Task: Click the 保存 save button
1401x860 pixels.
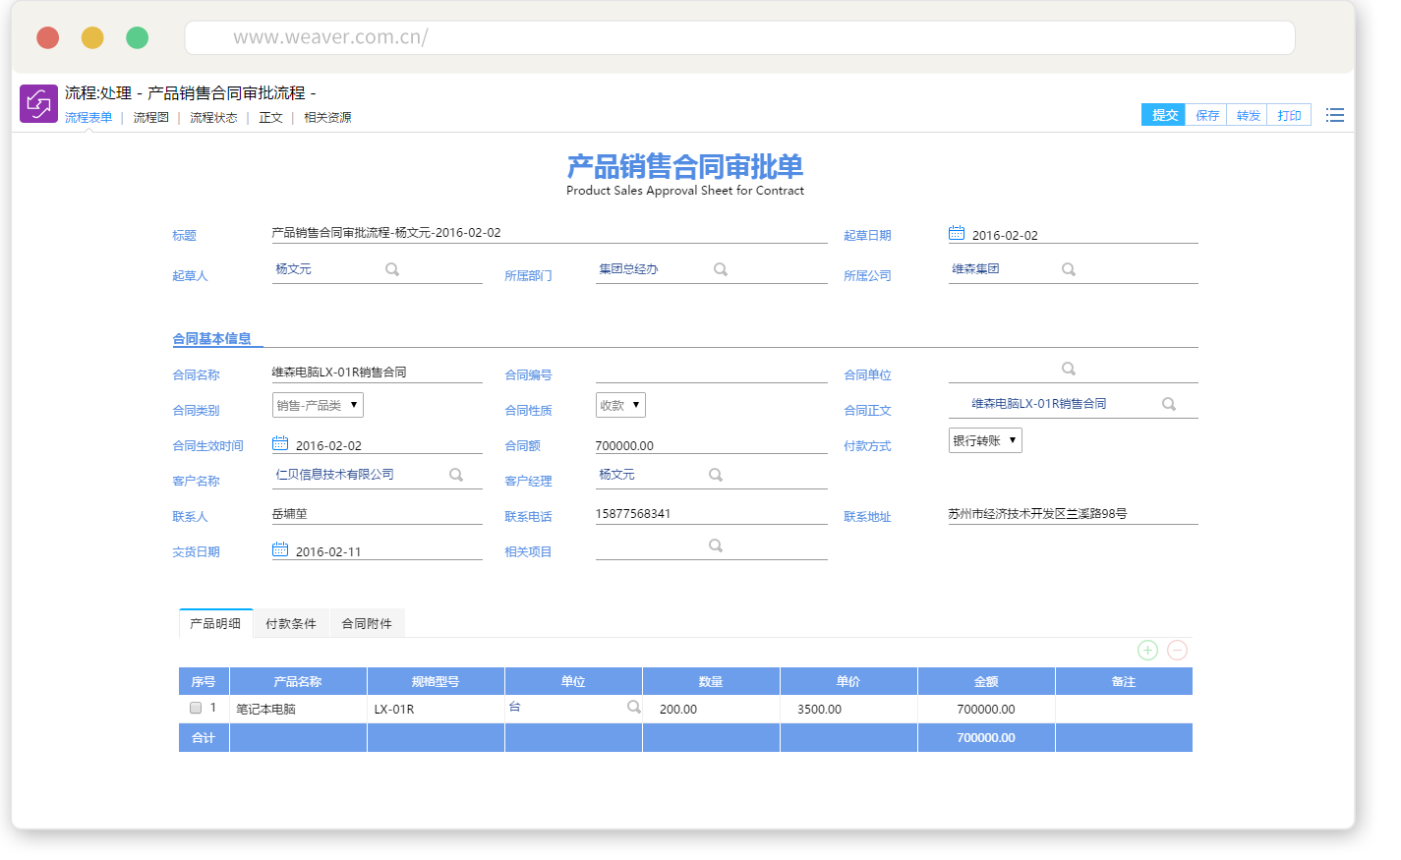Action: (x=1206, y=116)
